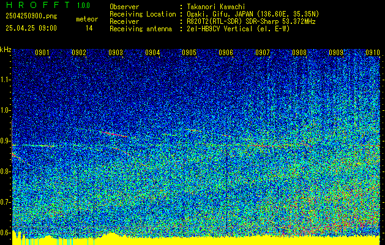Click the 0904 time marker
This screenshot has height=245, width=385.
152,53
